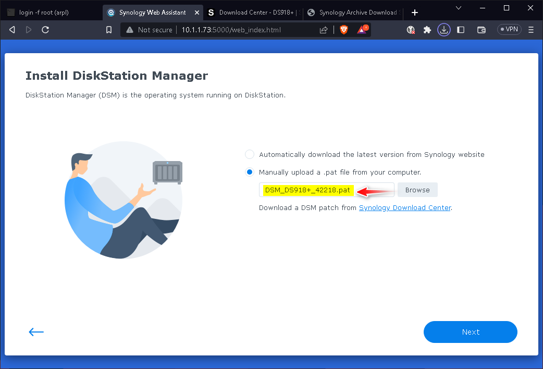Viewport: 543px width, 369px height.
Task: Bookmark this page using the bookmark icon
Action: pyautogui.click(x=109, y=30)
